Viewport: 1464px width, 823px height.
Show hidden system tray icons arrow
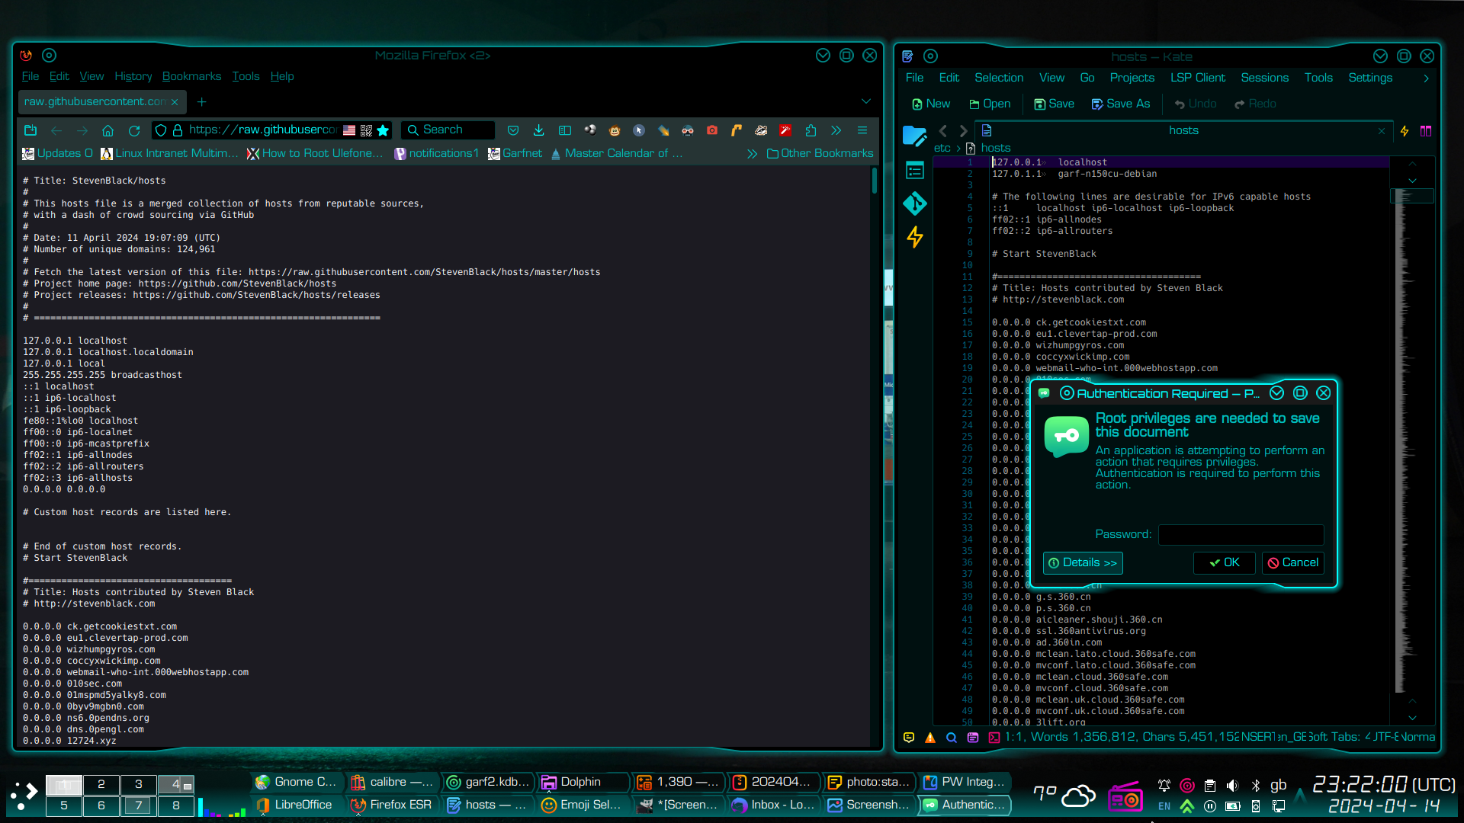[1300, 796]
